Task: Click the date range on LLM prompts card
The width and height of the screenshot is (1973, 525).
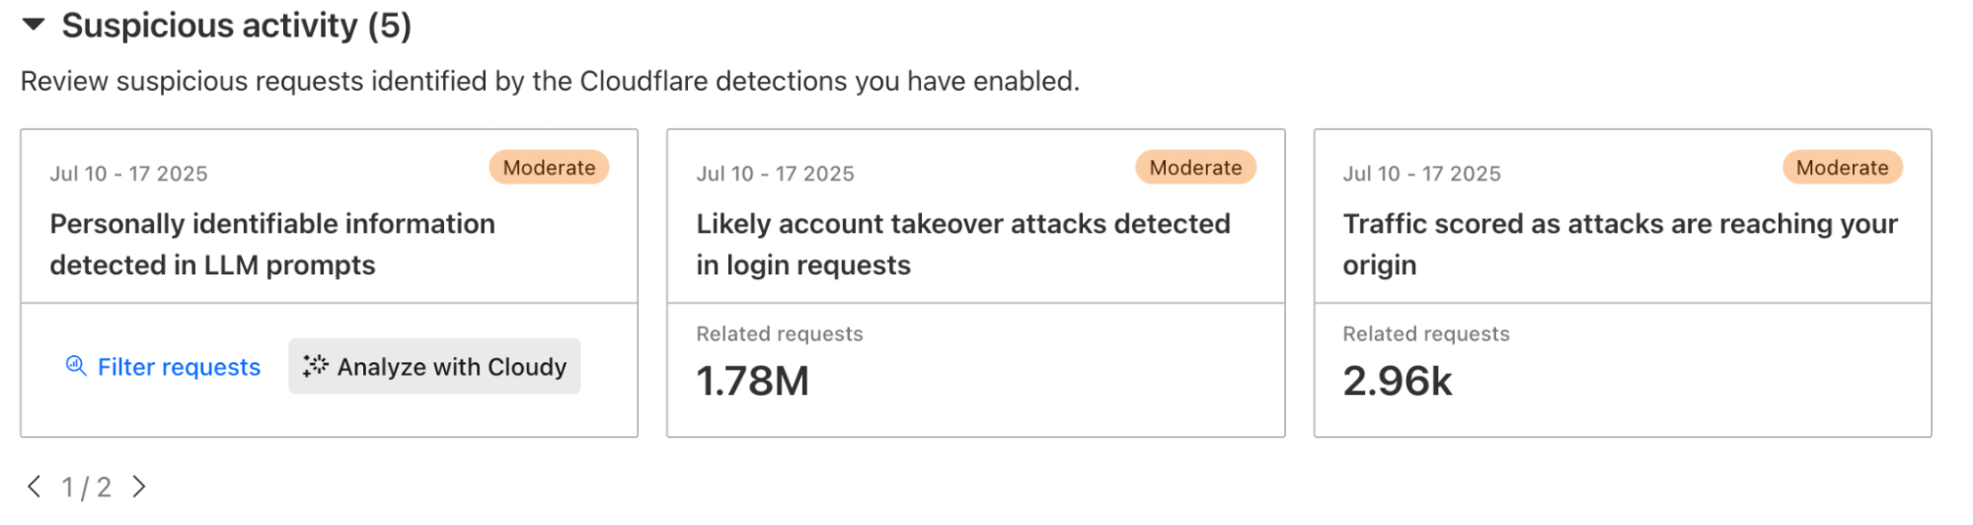Action: coord(128,174)
